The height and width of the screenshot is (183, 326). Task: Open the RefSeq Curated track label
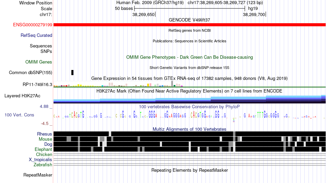coord(36,36)
